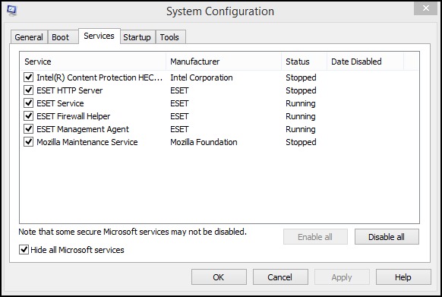Select the ESET HTTP Server row text
The height and width of the screenshot is (297, 442).
[x=70, y=90]
